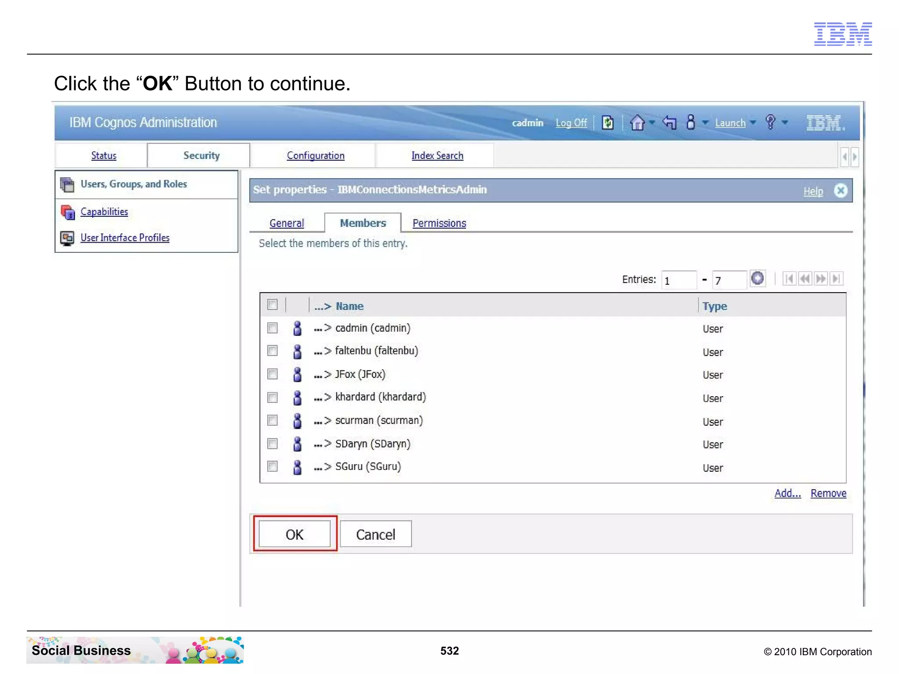Click the OK button
Viewport: 899px width, 674px height.
click(x=295, y=534)
